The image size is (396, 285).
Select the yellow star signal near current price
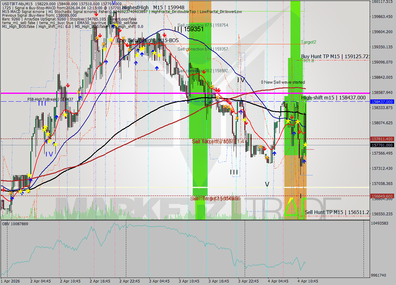(305, 145)
